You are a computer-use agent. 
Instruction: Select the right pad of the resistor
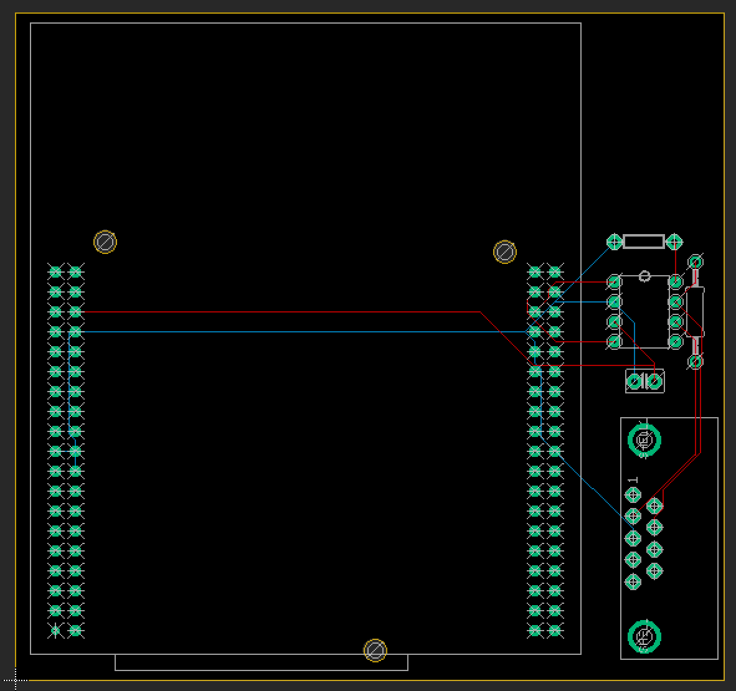[674, 242]
